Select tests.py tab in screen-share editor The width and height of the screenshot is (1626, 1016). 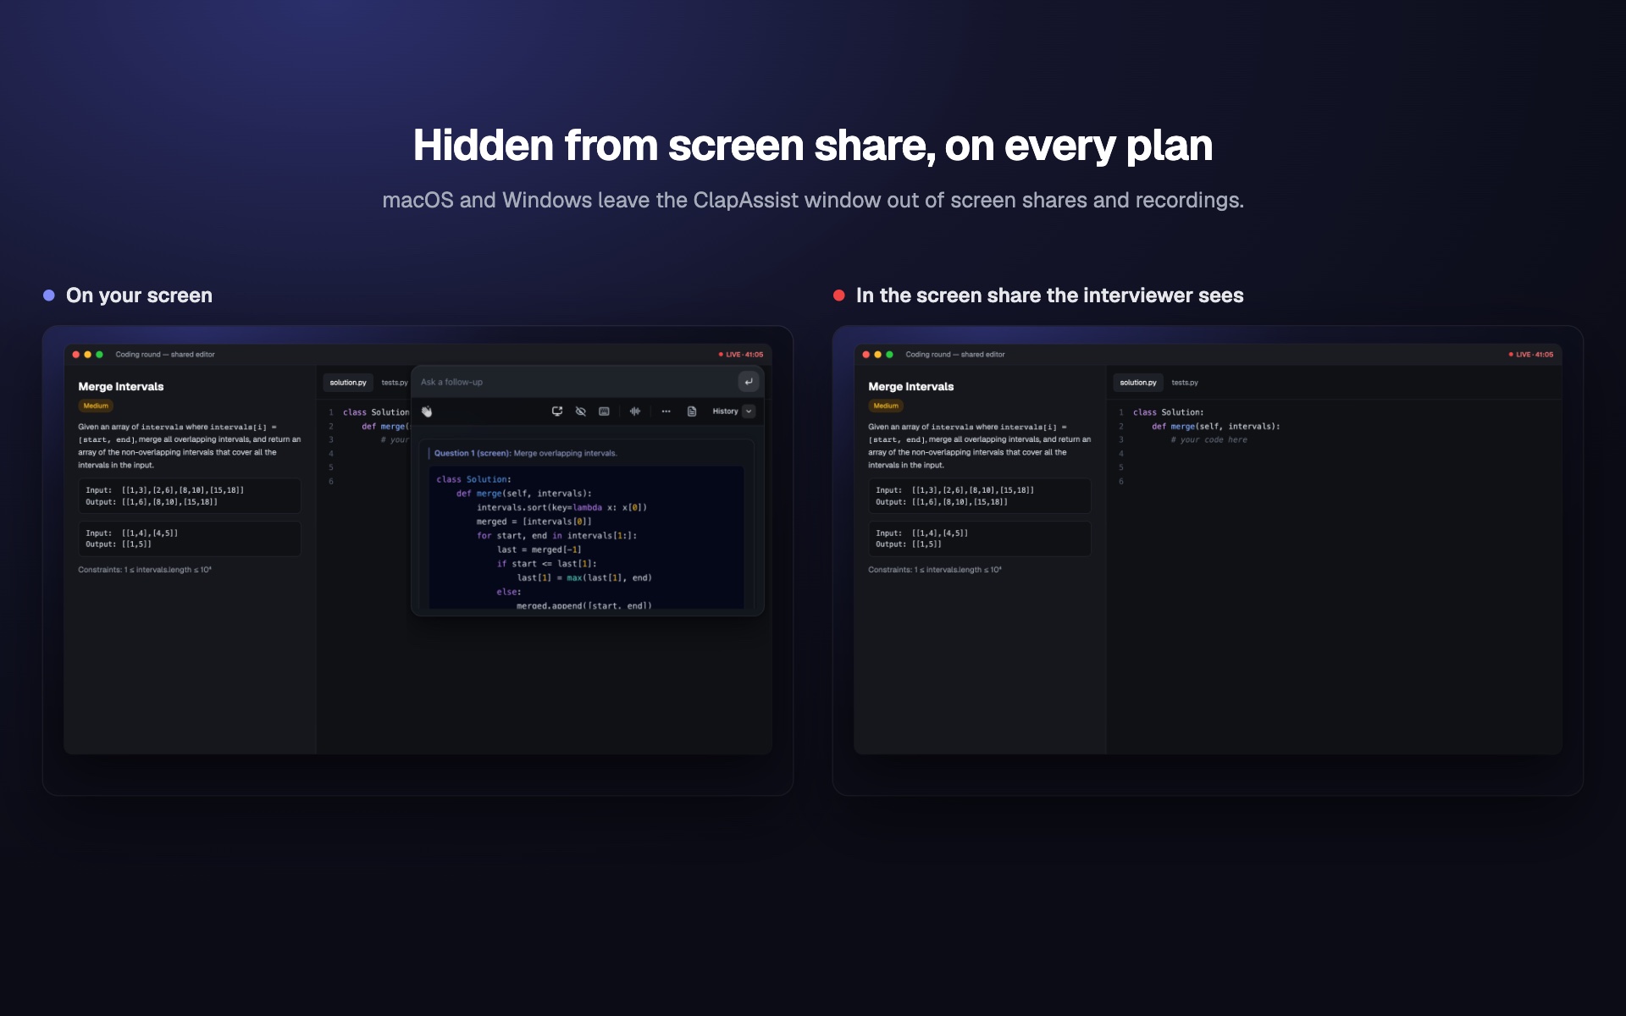pos(1185,383)
